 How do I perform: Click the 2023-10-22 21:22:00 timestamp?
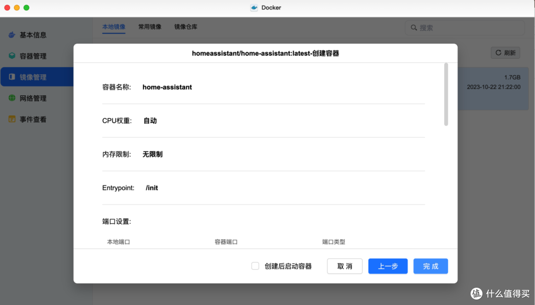click(x=494, y=87)
